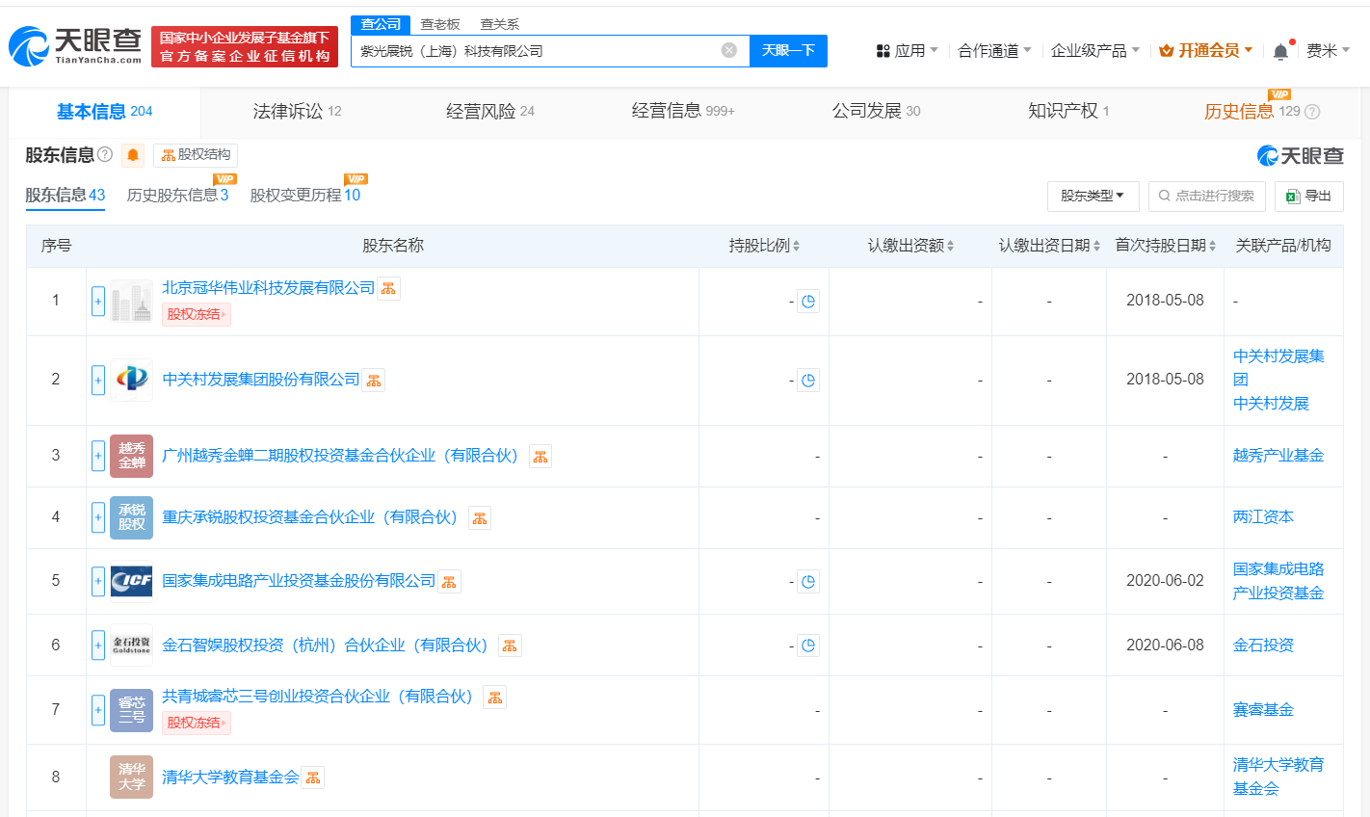Open the notification bell in the header

[x=1280, y=51]
